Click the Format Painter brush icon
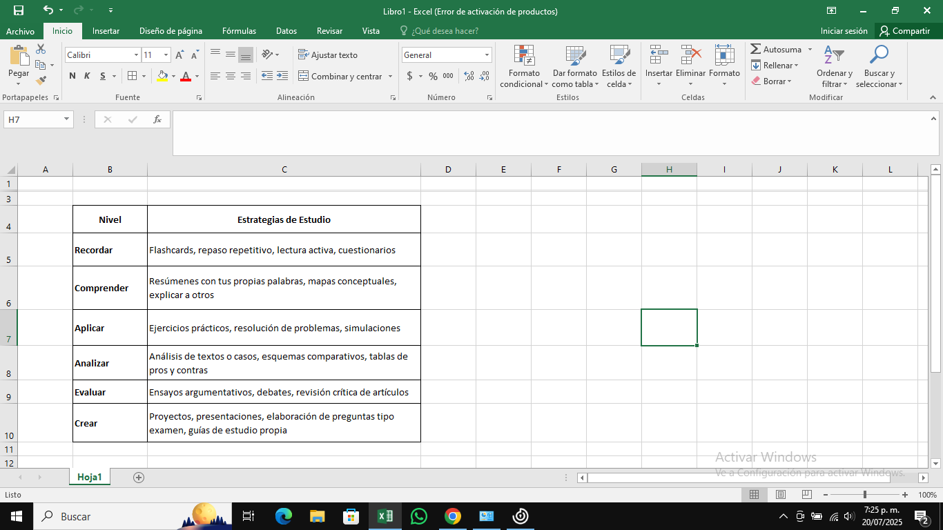Viewport: 943px width, 530px height. point(41,81)
